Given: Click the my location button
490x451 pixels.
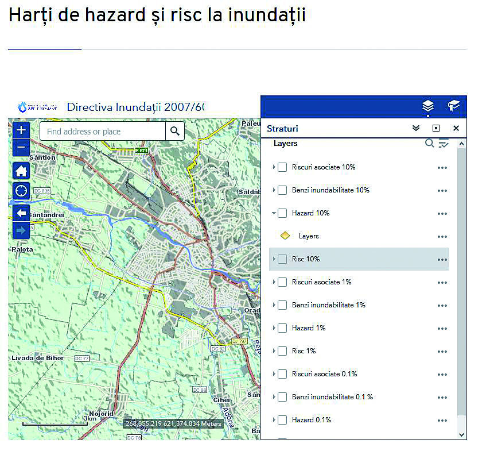Looking at the screenshot, I should pyautogui.click(x=21, y=191).
